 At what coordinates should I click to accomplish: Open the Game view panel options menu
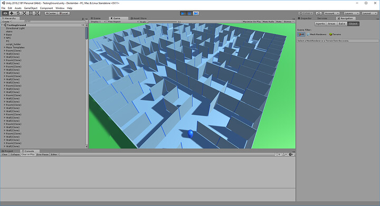[x=294, y=18]
